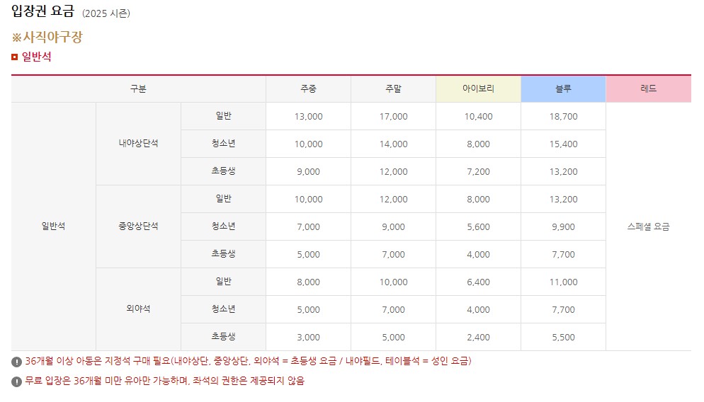Viewport: 704px width, 402px height.
Task: Click the 일반 label in the 외야석 group
Action: click(x=223, y=281)
